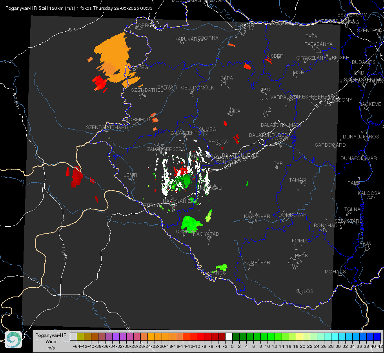Click the NAGYKANIZSA city label
This screenshot has height=353, width=384.
click(x=178, y=201)
